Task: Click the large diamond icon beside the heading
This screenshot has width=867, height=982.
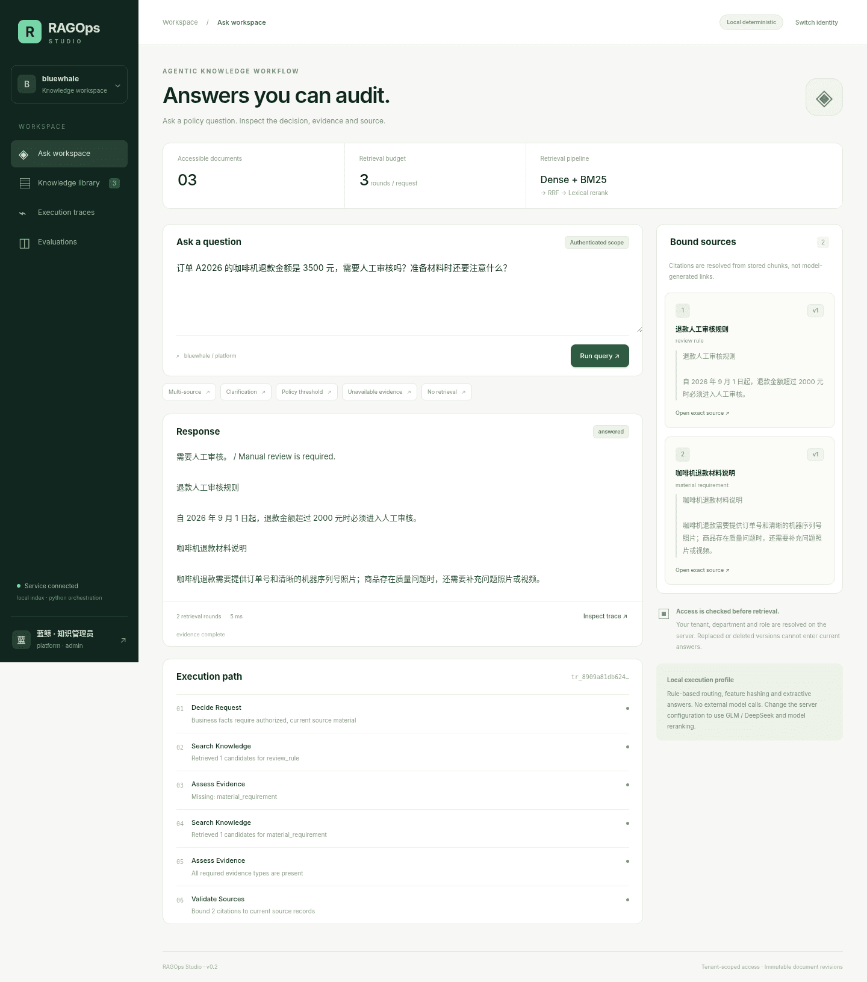Action: pyautogui.click(x=824, y=97)
